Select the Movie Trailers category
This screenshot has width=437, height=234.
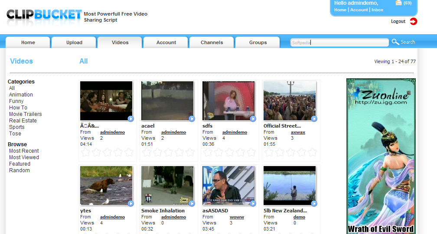(26, 114)
